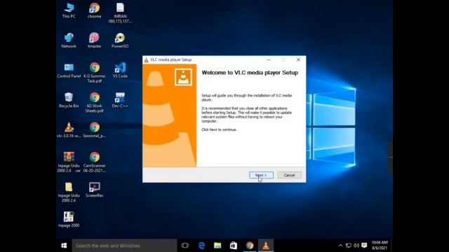Select the Sessional_p desktop file icon
The height and width of the screenshot is (252, 449).
(94, 130)
